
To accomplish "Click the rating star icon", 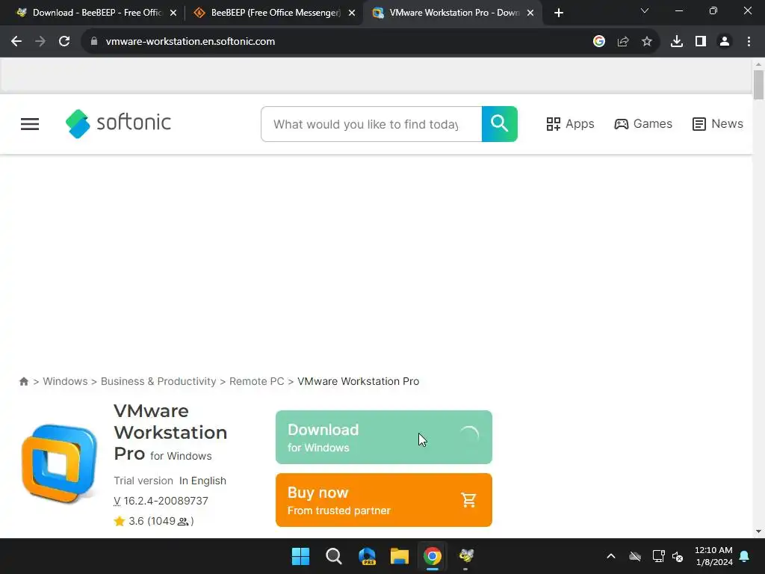I will (x=120, y=521).
